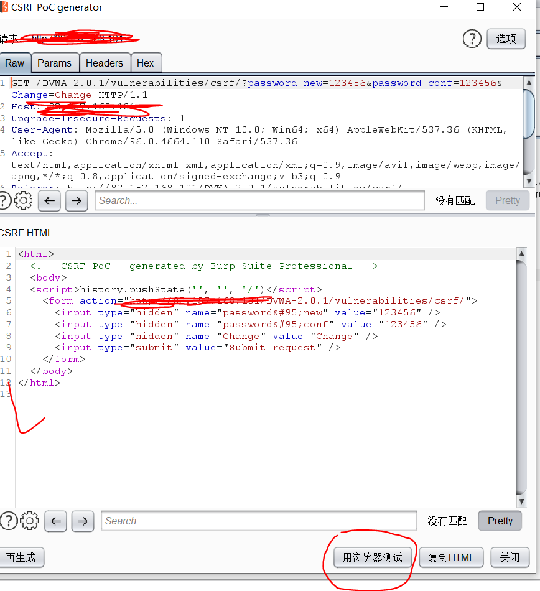This screenshot has width=540, height=591.
Task: Click the 'User-Agent:' header text
Action: [x=44, y=130]
